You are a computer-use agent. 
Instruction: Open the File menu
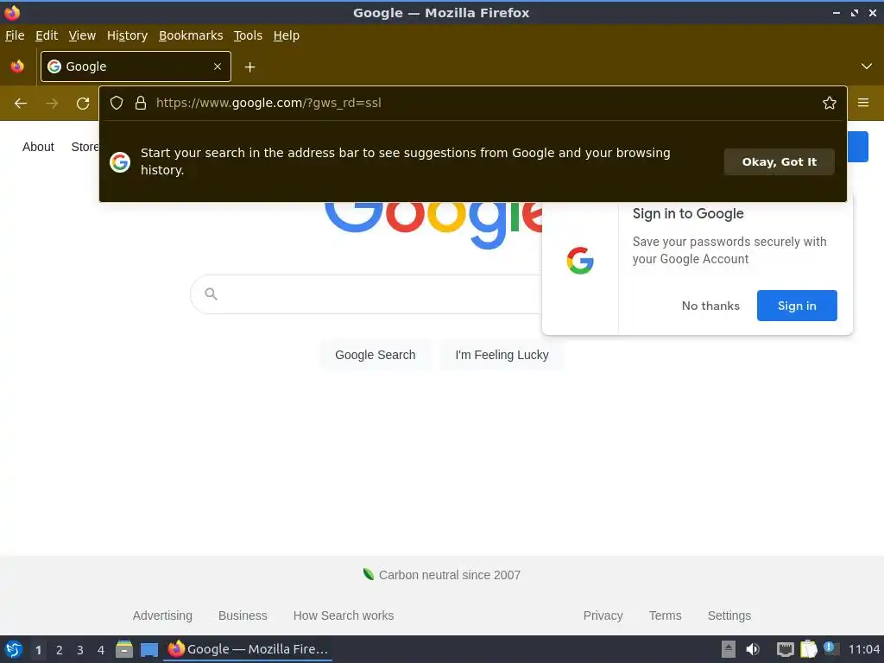coord(15,35)
